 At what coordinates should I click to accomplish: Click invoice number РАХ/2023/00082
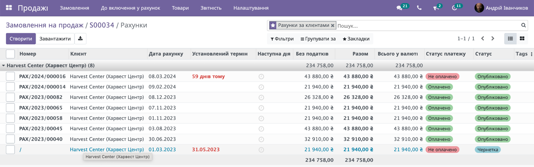pos(41,97)
